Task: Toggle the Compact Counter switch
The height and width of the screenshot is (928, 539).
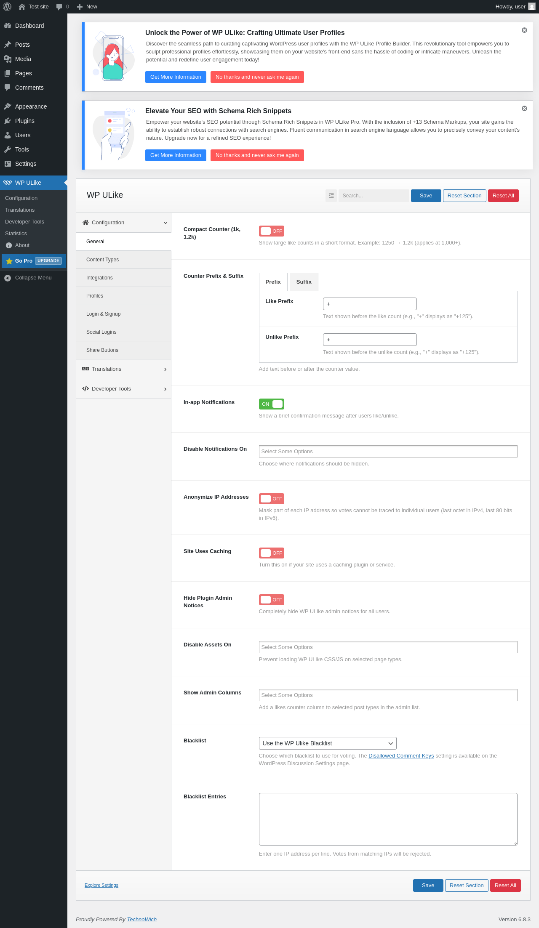Action: pyautogui.click(x=272, y=231)
